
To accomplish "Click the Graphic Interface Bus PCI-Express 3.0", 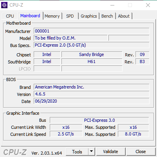I will (x=99, y=120).
